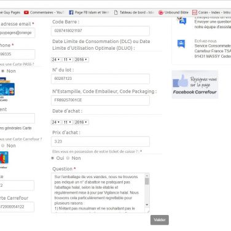The width and height of the screenshot is (231, 231).
Task: Click the question and answer chat icon
Action: [182, 20]
